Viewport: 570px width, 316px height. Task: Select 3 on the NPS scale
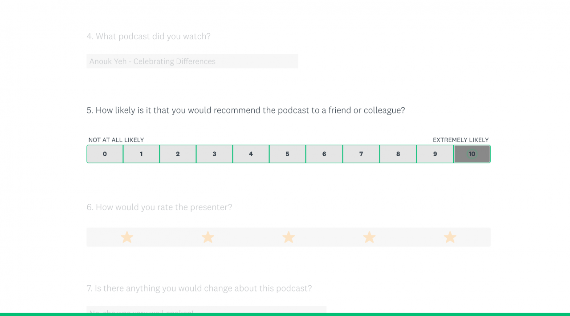pos(215,154)
